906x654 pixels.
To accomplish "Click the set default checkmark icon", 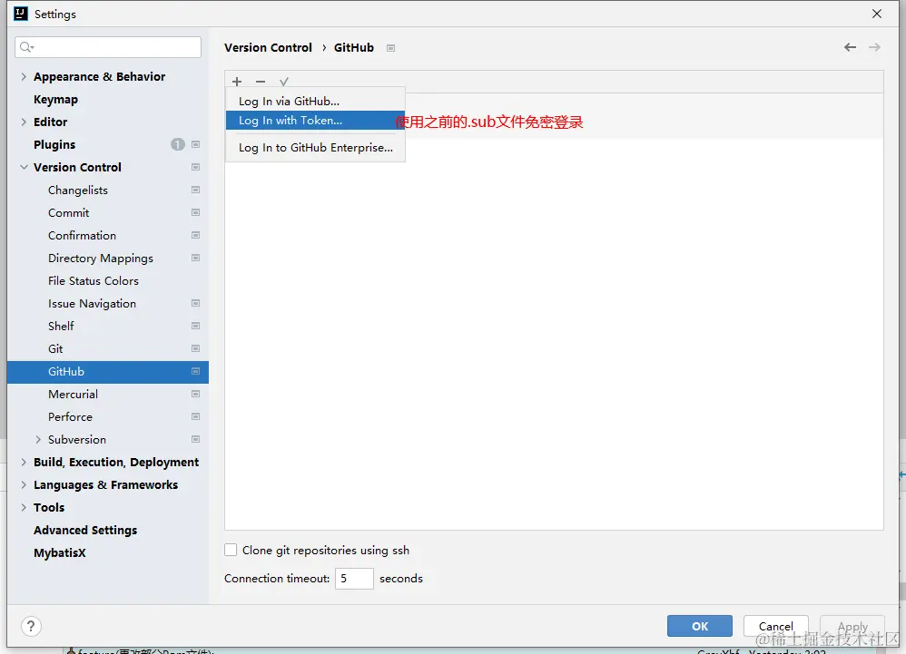I will coord(284,82).
